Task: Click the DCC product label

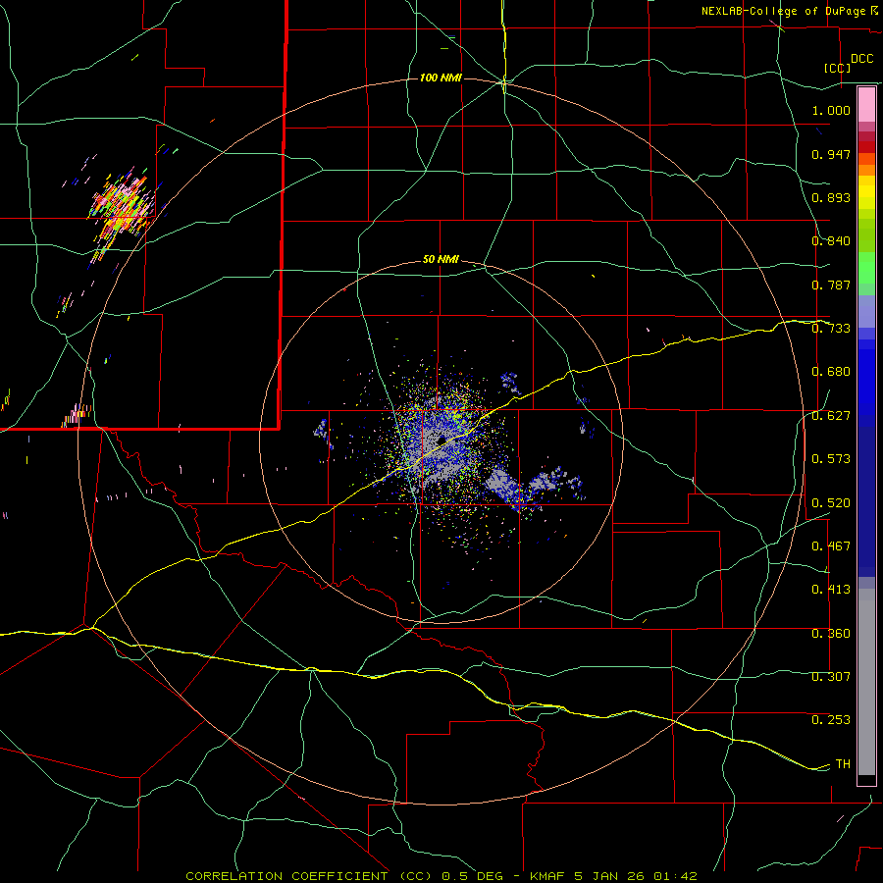Action: tap(862, 59)
